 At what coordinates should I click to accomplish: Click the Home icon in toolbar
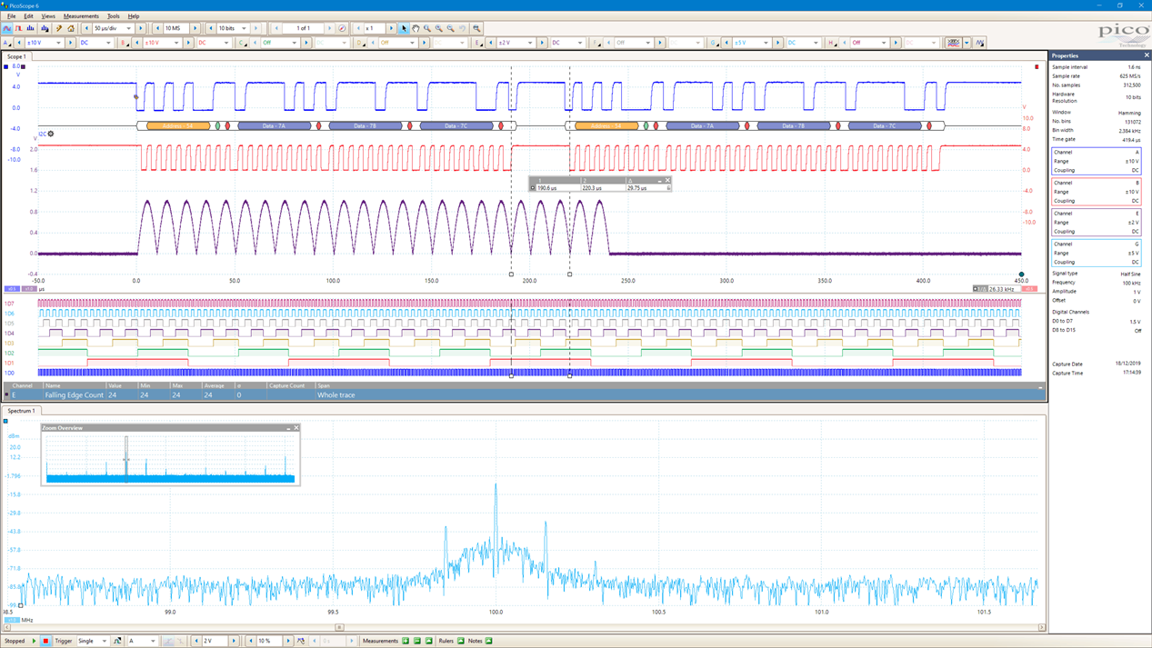71,28
